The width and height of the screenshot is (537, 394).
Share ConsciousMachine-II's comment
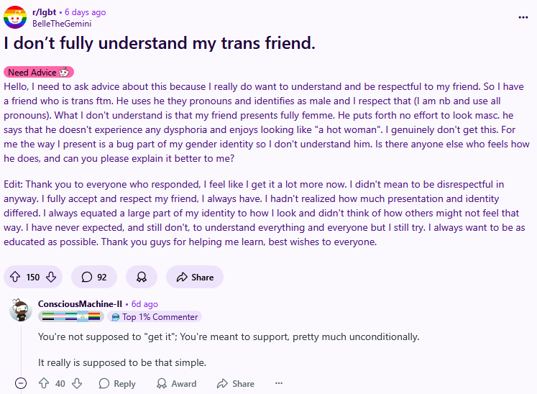pos(236,383)
